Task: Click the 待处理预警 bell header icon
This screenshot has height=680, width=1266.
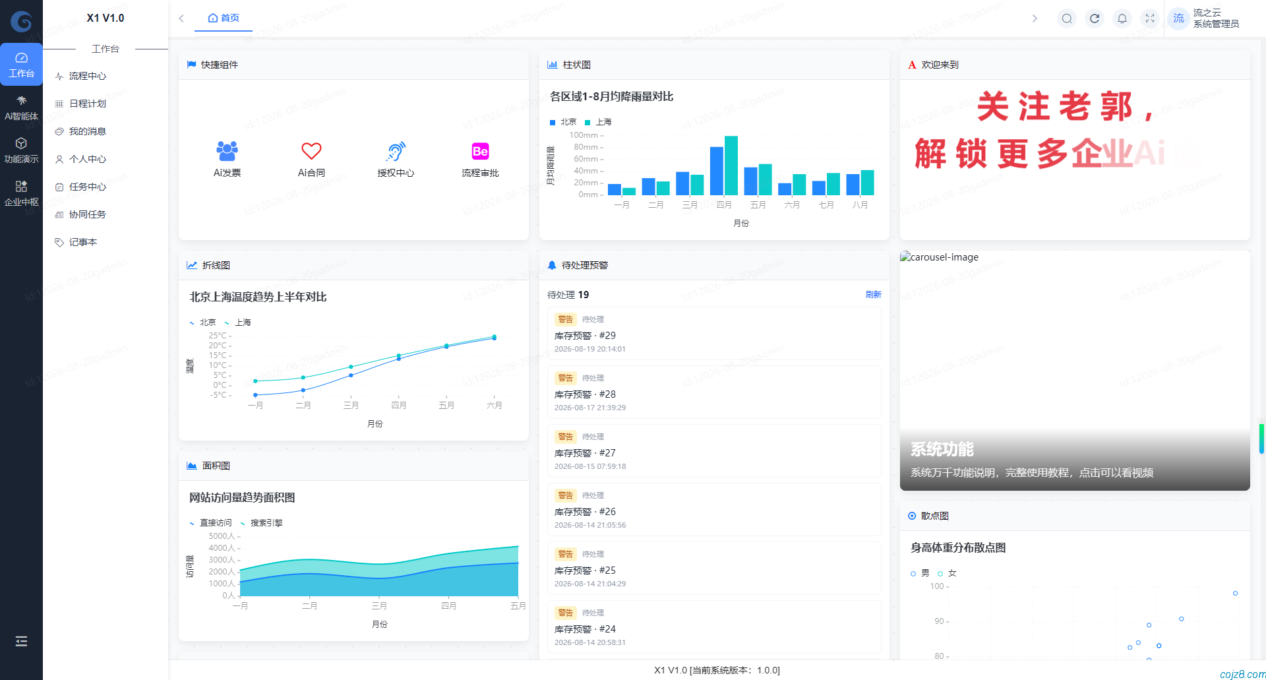Action: coord(552,265)
